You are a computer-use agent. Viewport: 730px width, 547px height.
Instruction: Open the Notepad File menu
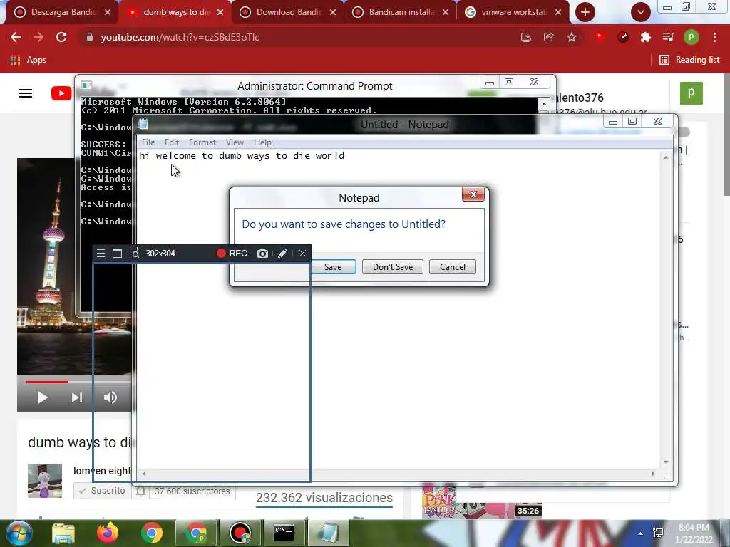coord(148,142)
